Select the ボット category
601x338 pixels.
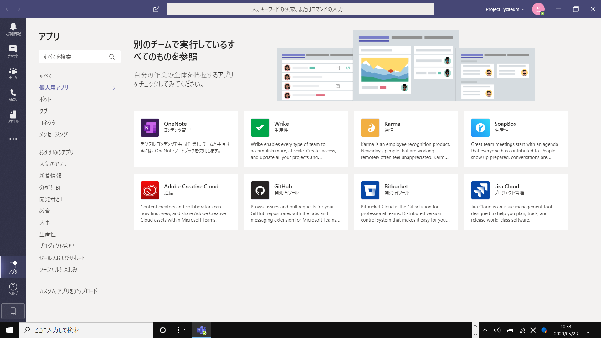coord(45,100)
